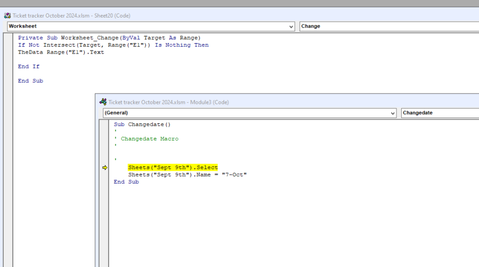Click the Module3 (Code) window title bar
This screenshot has width=479, height=267.
(x=288, y=102)
